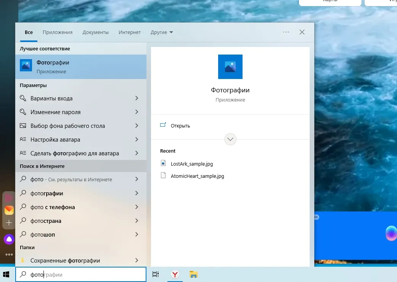Open File Explorer from the taskbar
Viewport: 397px width, 282px height.
point(193,274)
